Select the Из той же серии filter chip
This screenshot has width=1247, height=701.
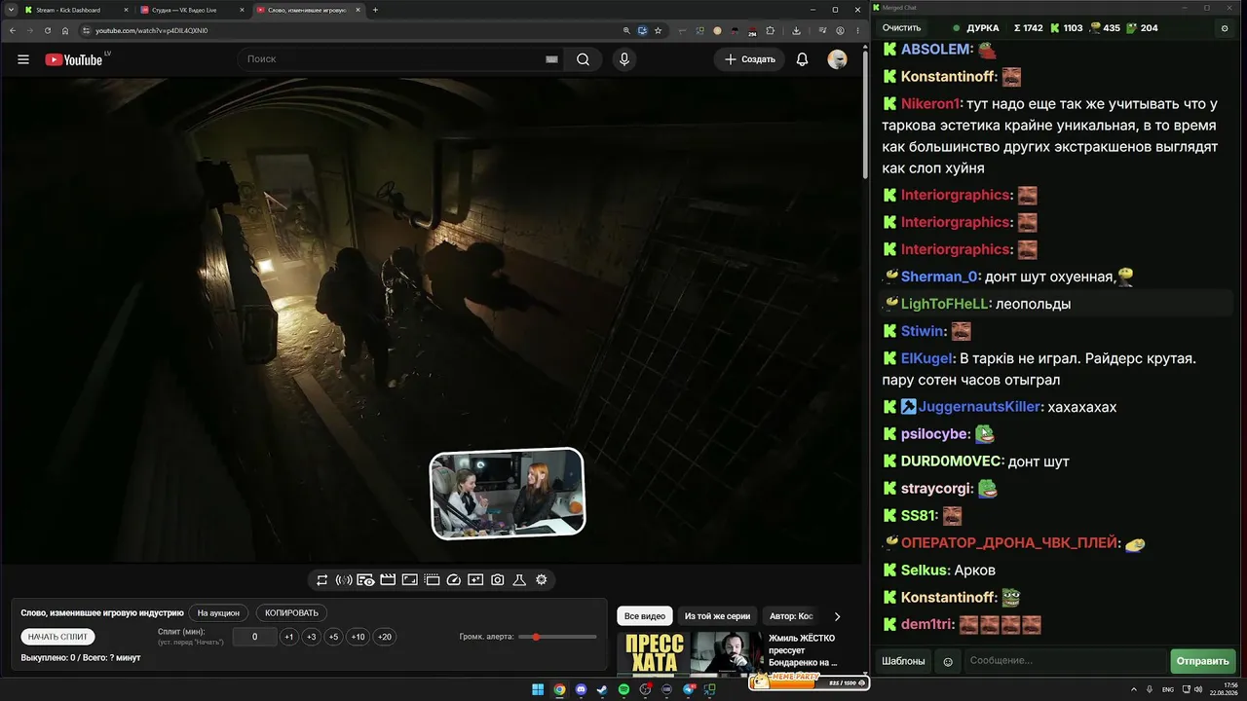point(717,616)
